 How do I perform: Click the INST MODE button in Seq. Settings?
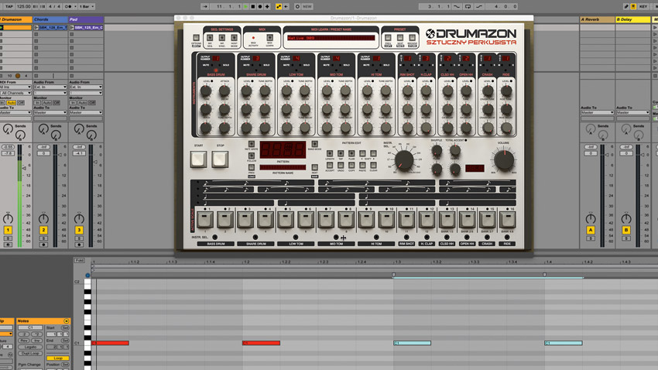[x=234, y=38]
